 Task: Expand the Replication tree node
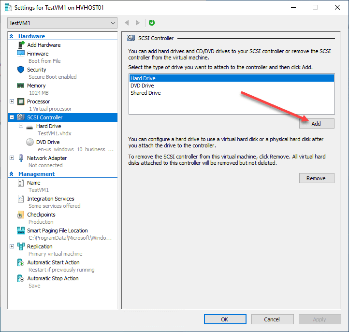point(12,246)
